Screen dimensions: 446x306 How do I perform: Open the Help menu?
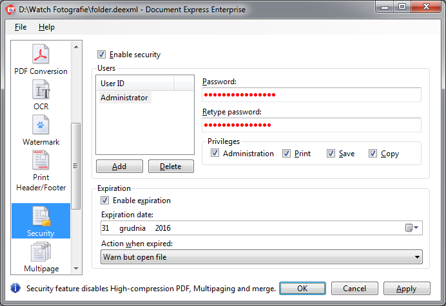click(x=46, y=27)
